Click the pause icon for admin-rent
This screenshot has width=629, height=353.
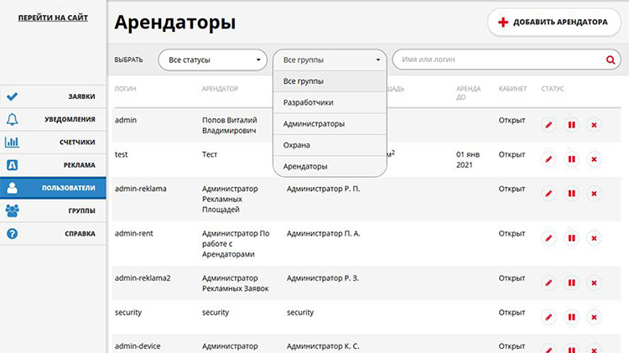click(x=572, y=238)
